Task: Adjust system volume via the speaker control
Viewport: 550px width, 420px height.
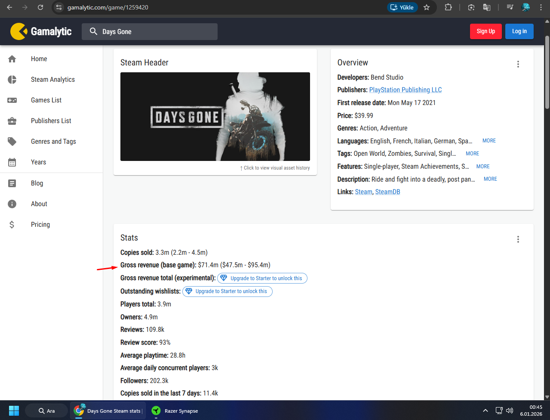Action: 510,411
